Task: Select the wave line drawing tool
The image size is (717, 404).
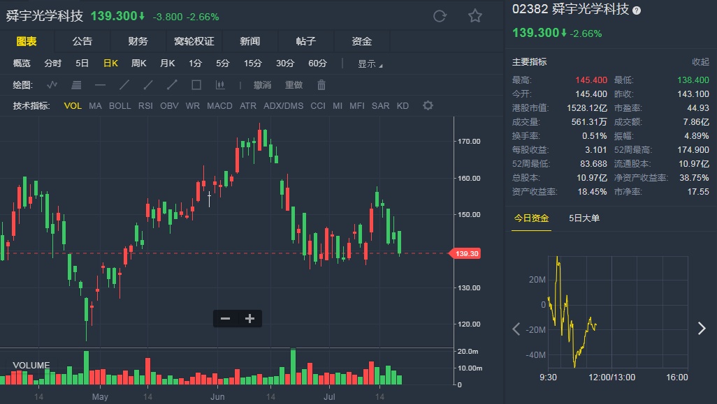Action: tap(52, 85)
